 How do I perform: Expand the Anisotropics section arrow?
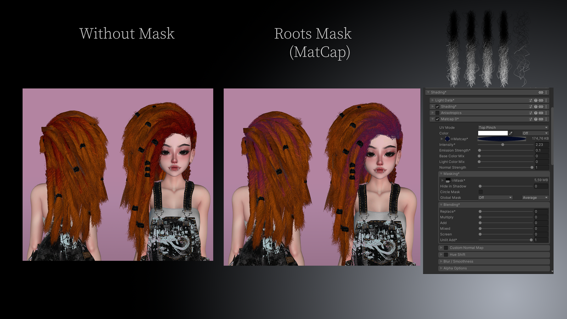(433, 113)
